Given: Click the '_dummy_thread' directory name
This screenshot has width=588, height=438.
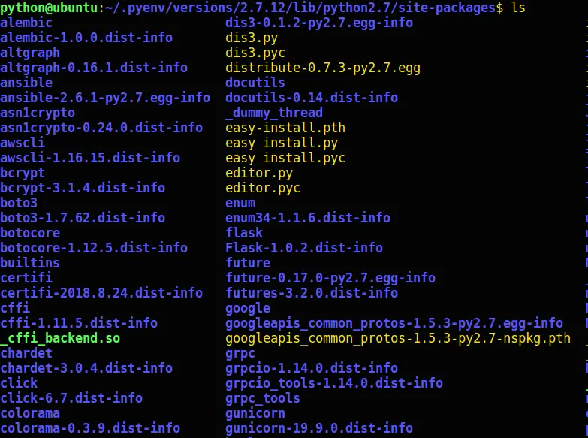Looking at the screenshot, I should (274, 113).
